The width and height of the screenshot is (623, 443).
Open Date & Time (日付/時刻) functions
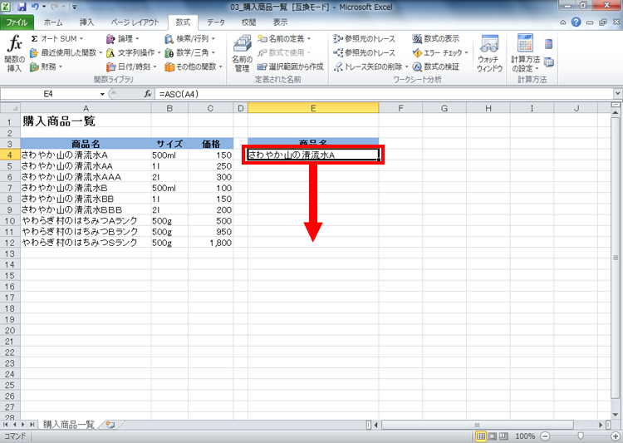[x=131, y=66]
